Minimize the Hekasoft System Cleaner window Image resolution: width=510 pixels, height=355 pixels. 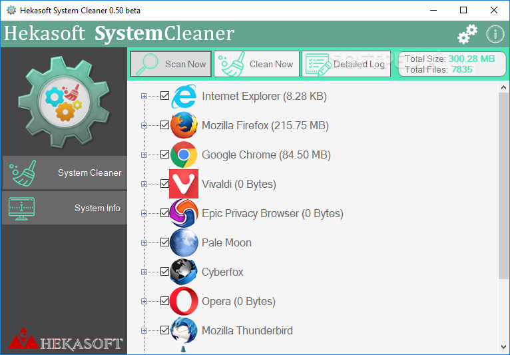433,11
